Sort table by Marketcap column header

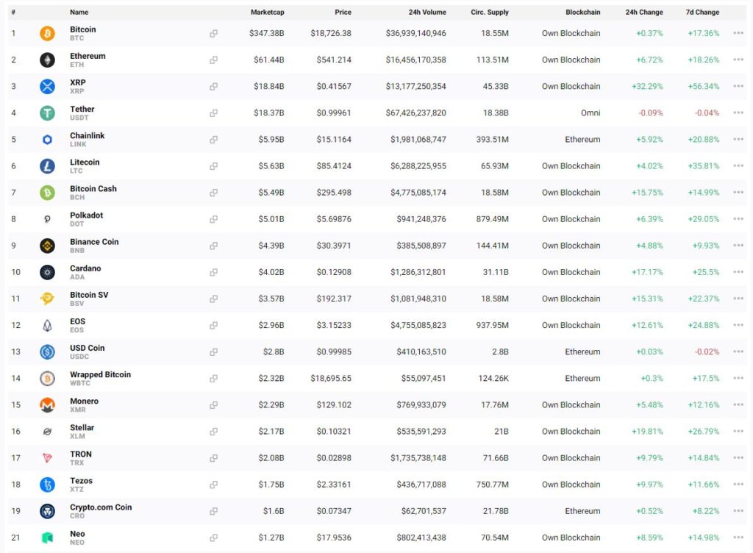point(268,12)
